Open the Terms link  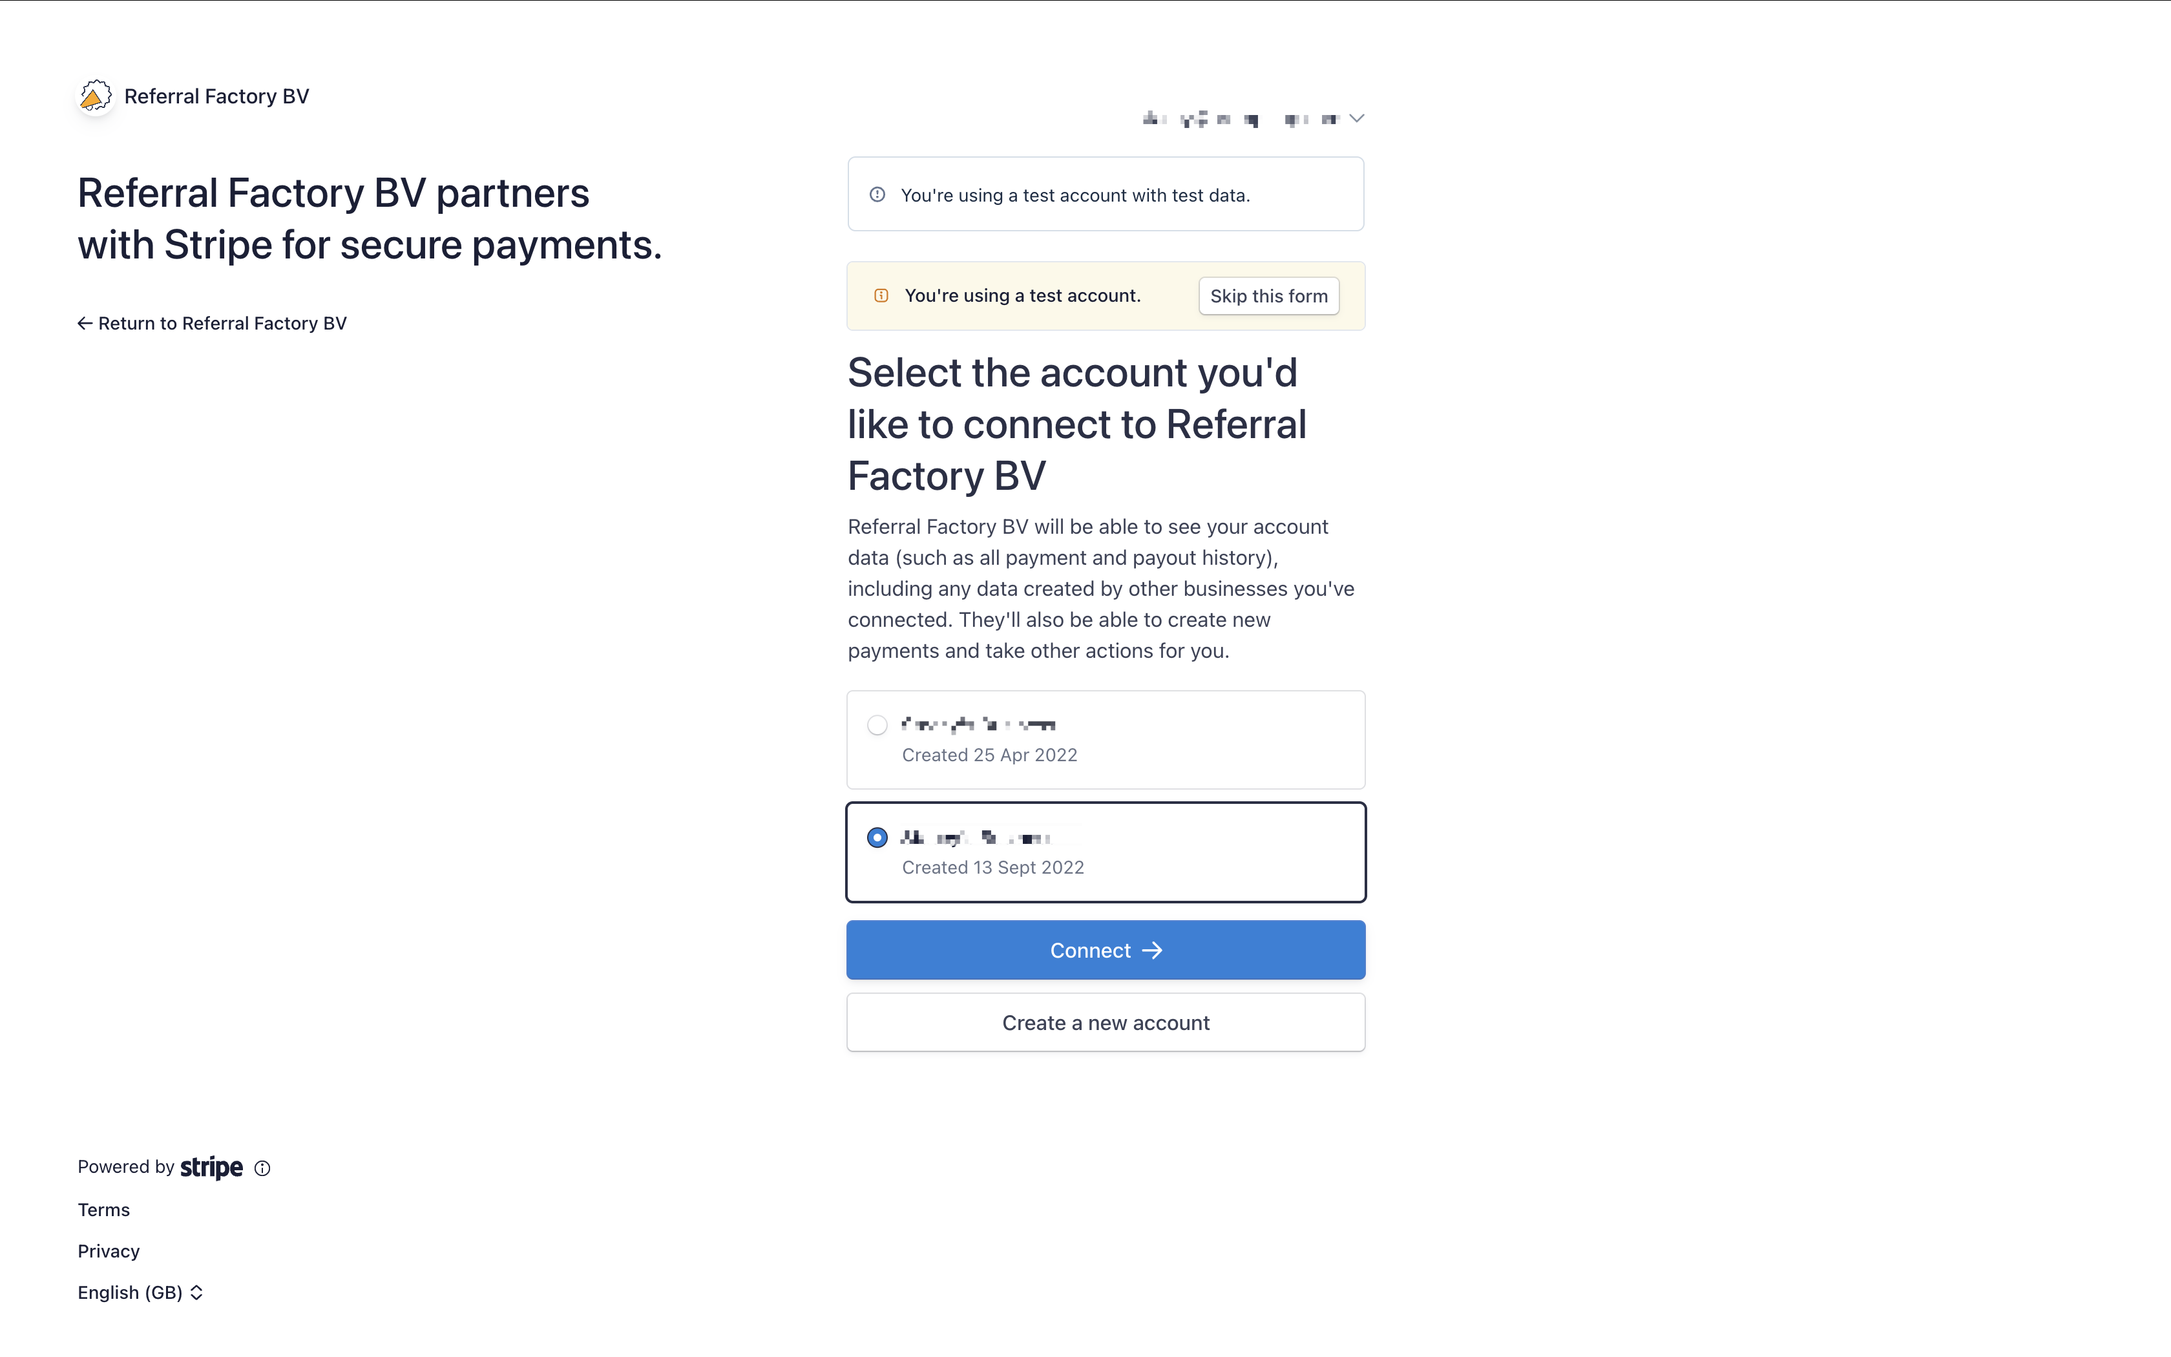(103, 1209)
